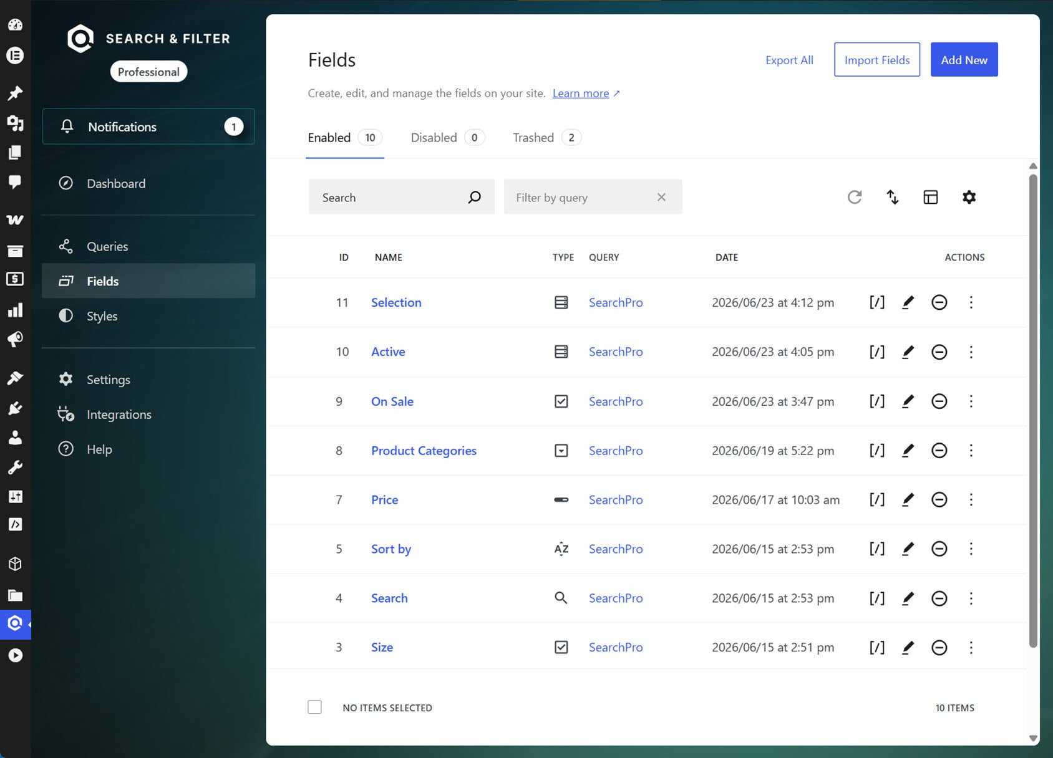The width and height of the screenshot is (1053, 758).
Task: Open Marketing megaphone icon in sidebar
Action: (x=15, y=339)
